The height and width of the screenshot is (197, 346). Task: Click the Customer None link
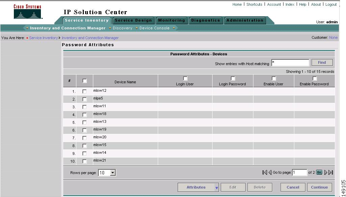pyautogui.click(x=333, y=38)
